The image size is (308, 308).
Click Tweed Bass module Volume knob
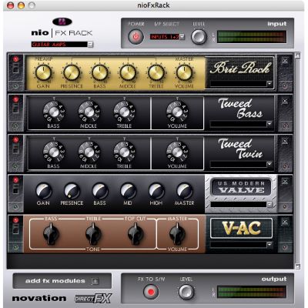(x=177, y=112)
